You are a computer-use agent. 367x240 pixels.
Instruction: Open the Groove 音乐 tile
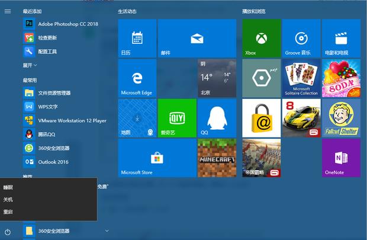(x=301, y=39)
